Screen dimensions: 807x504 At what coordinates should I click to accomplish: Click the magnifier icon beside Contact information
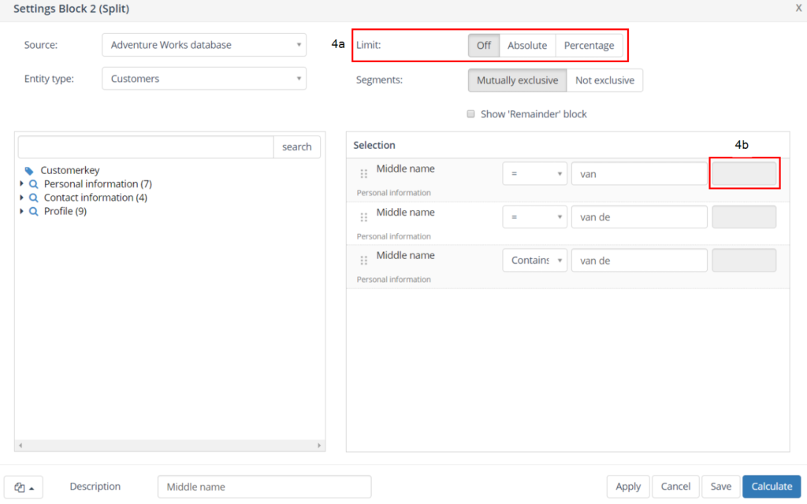click(x=34, y=198)
